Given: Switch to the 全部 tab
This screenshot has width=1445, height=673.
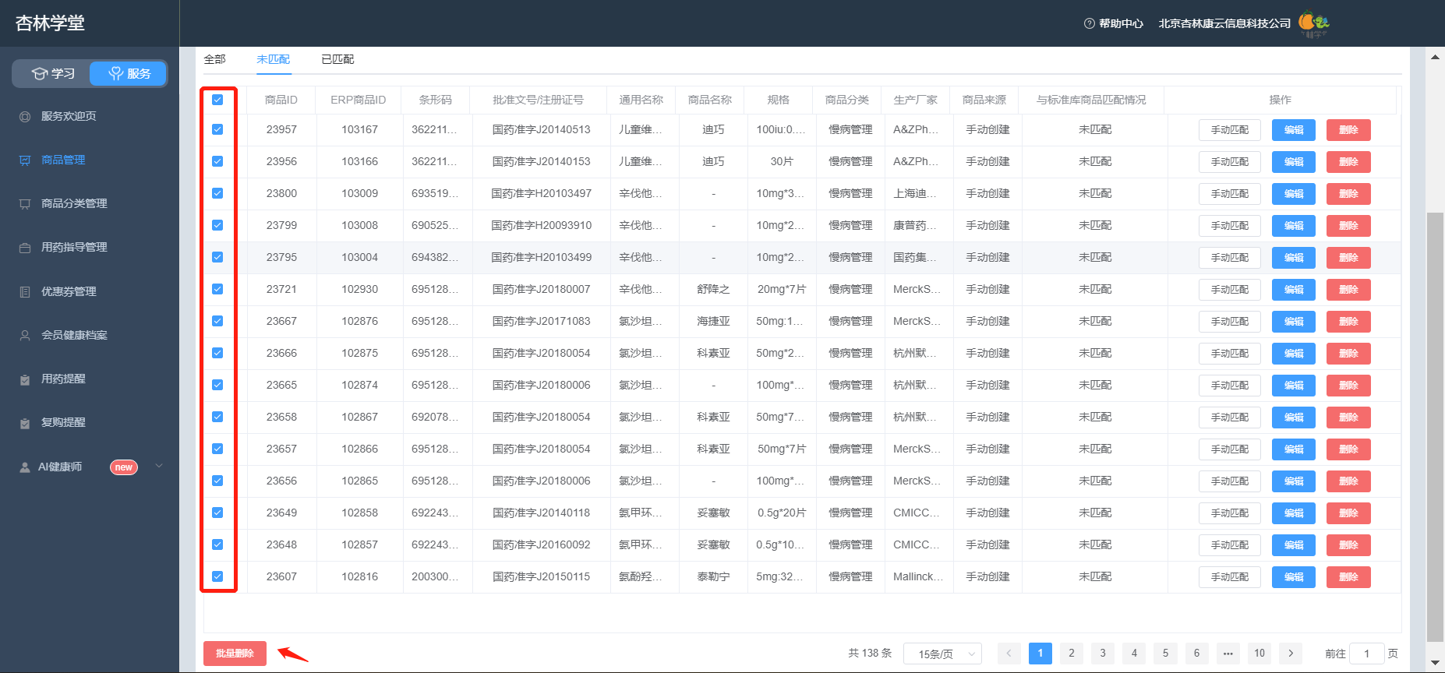Looking at the screenshot, I should point(214,59).
